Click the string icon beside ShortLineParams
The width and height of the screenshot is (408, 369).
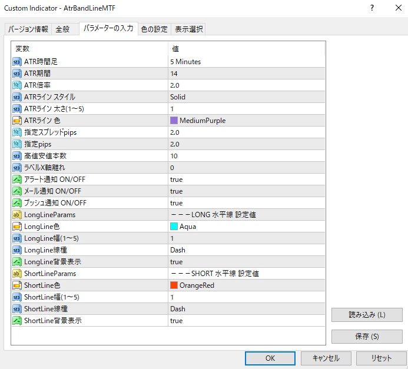(17, 274)
